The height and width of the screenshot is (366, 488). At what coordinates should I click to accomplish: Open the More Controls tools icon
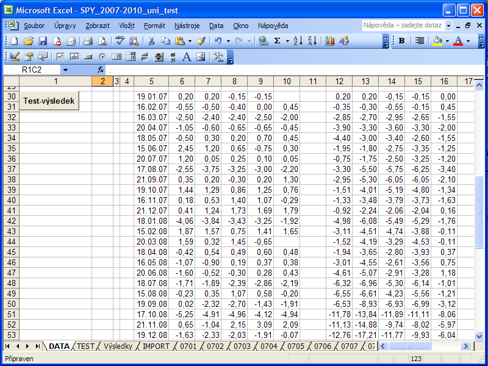[x=218, y=57]
